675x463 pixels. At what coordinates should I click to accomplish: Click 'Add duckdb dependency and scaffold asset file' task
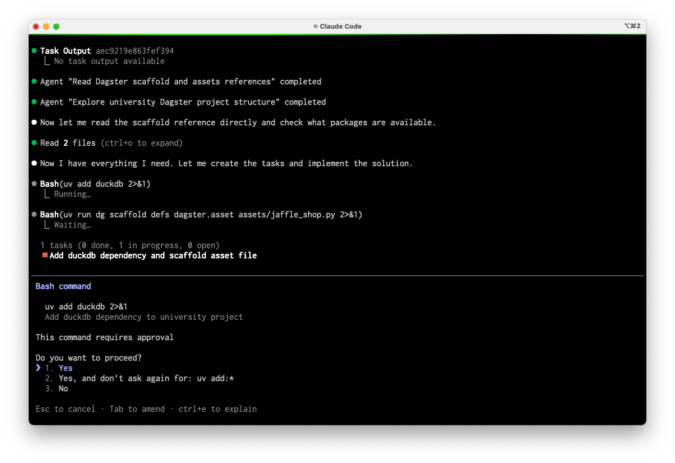[153, 256]
